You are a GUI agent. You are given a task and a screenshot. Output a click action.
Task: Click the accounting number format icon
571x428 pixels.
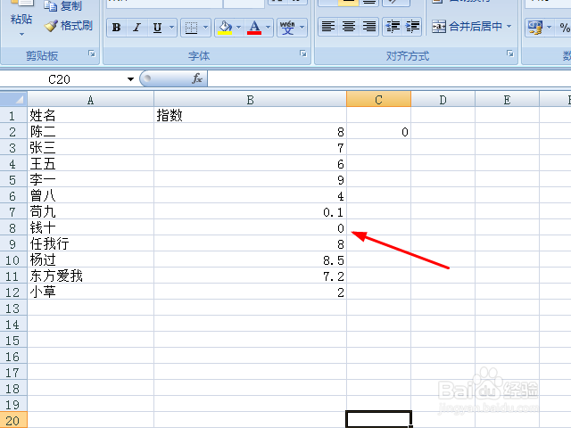(x=535, y=28)
